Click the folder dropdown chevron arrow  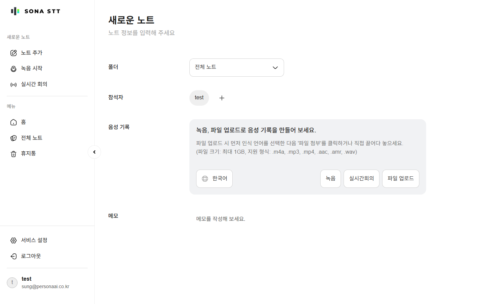click(x=275, y=68)
